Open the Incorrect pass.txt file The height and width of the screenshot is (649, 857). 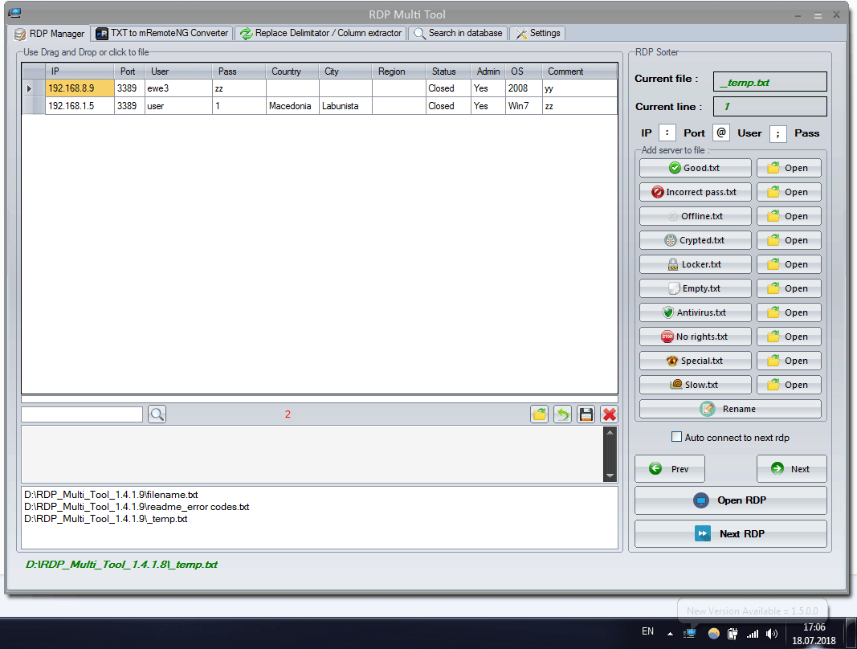click(x=789, y=192)
